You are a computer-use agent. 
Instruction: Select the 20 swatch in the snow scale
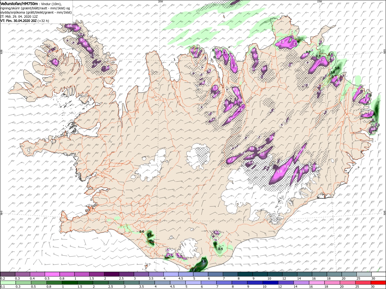(349, 274)
